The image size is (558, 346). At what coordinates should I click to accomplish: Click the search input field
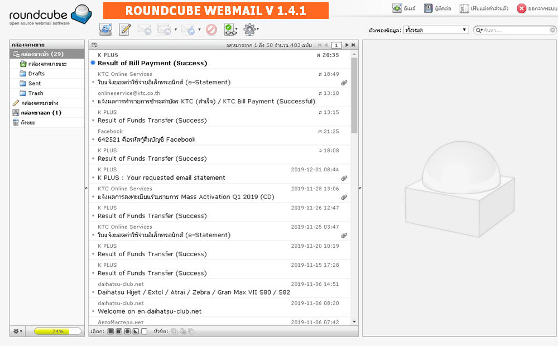pos(516,30)
